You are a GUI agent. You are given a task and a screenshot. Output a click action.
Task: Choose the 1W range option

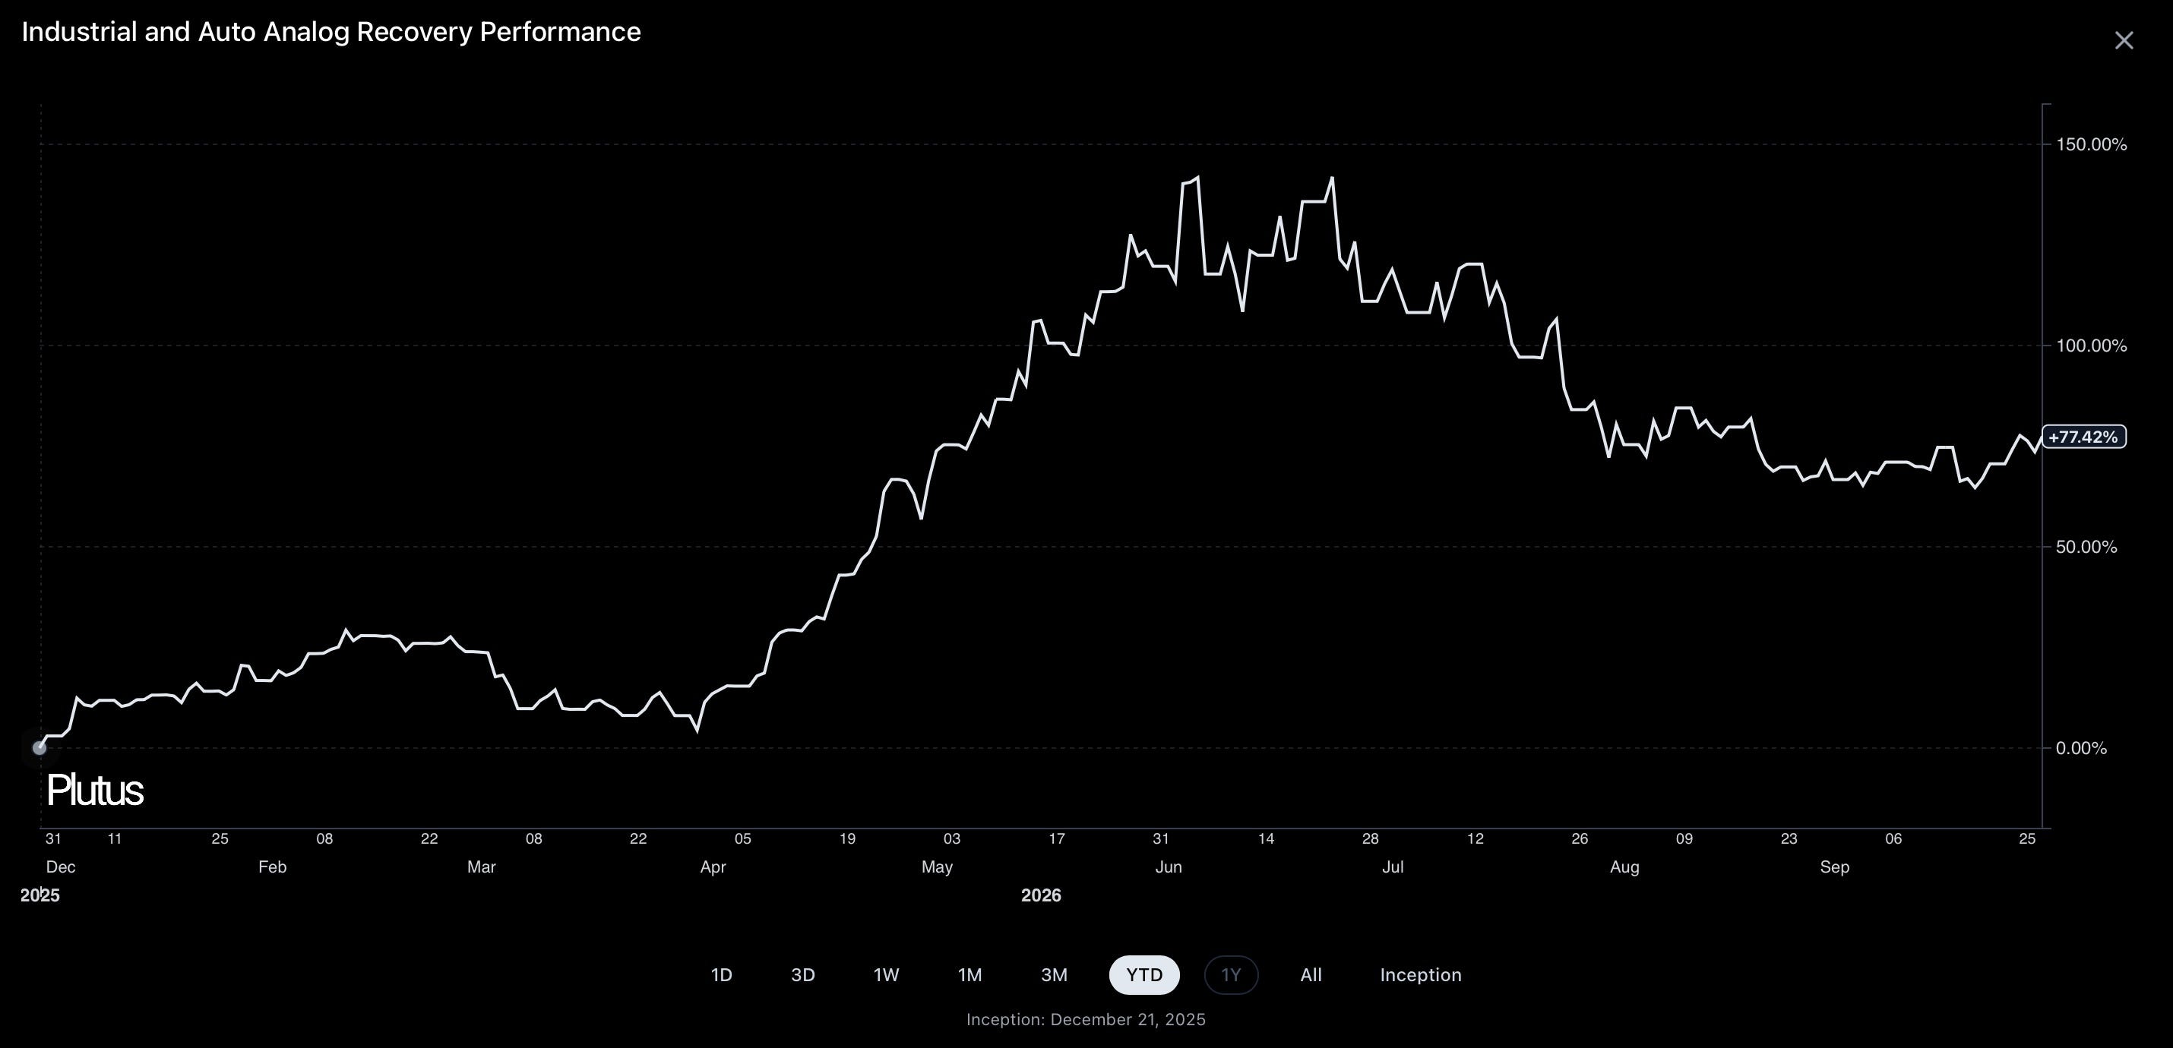pos(886,974)
